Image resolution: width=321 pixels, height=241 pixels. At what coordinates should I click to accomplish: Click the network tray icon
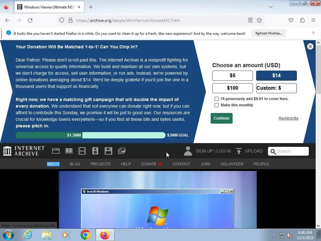pyautogui.click(x=282, y=235)
